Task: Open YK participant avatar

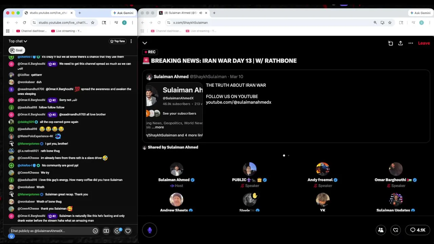Action: click(322, 199)
